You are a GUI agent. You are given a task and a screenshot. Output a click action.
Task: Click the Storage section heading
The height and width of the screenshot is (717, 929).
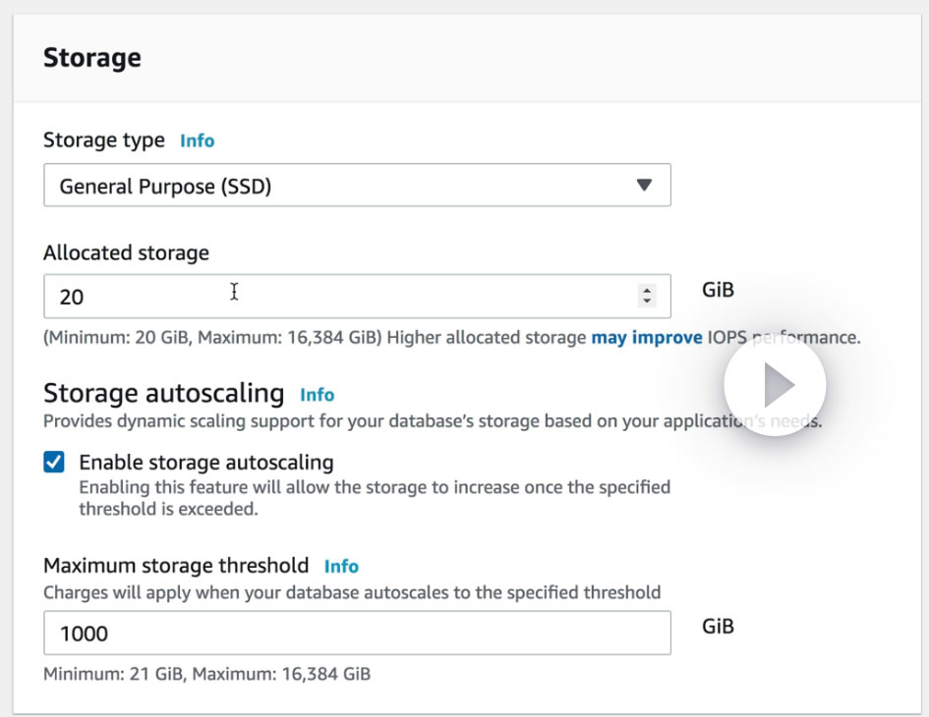92,58
